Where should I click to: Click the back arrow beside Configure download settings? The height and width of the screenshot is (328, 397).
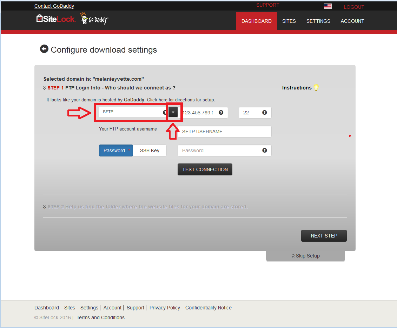tap(44, 49)
